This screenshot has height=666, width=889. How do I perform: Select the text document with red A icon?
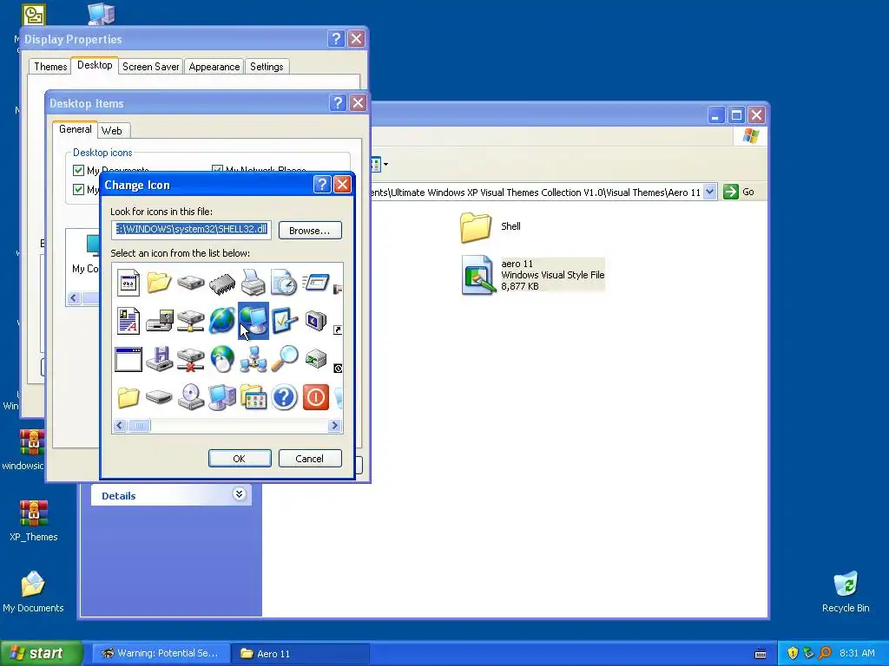128,321
